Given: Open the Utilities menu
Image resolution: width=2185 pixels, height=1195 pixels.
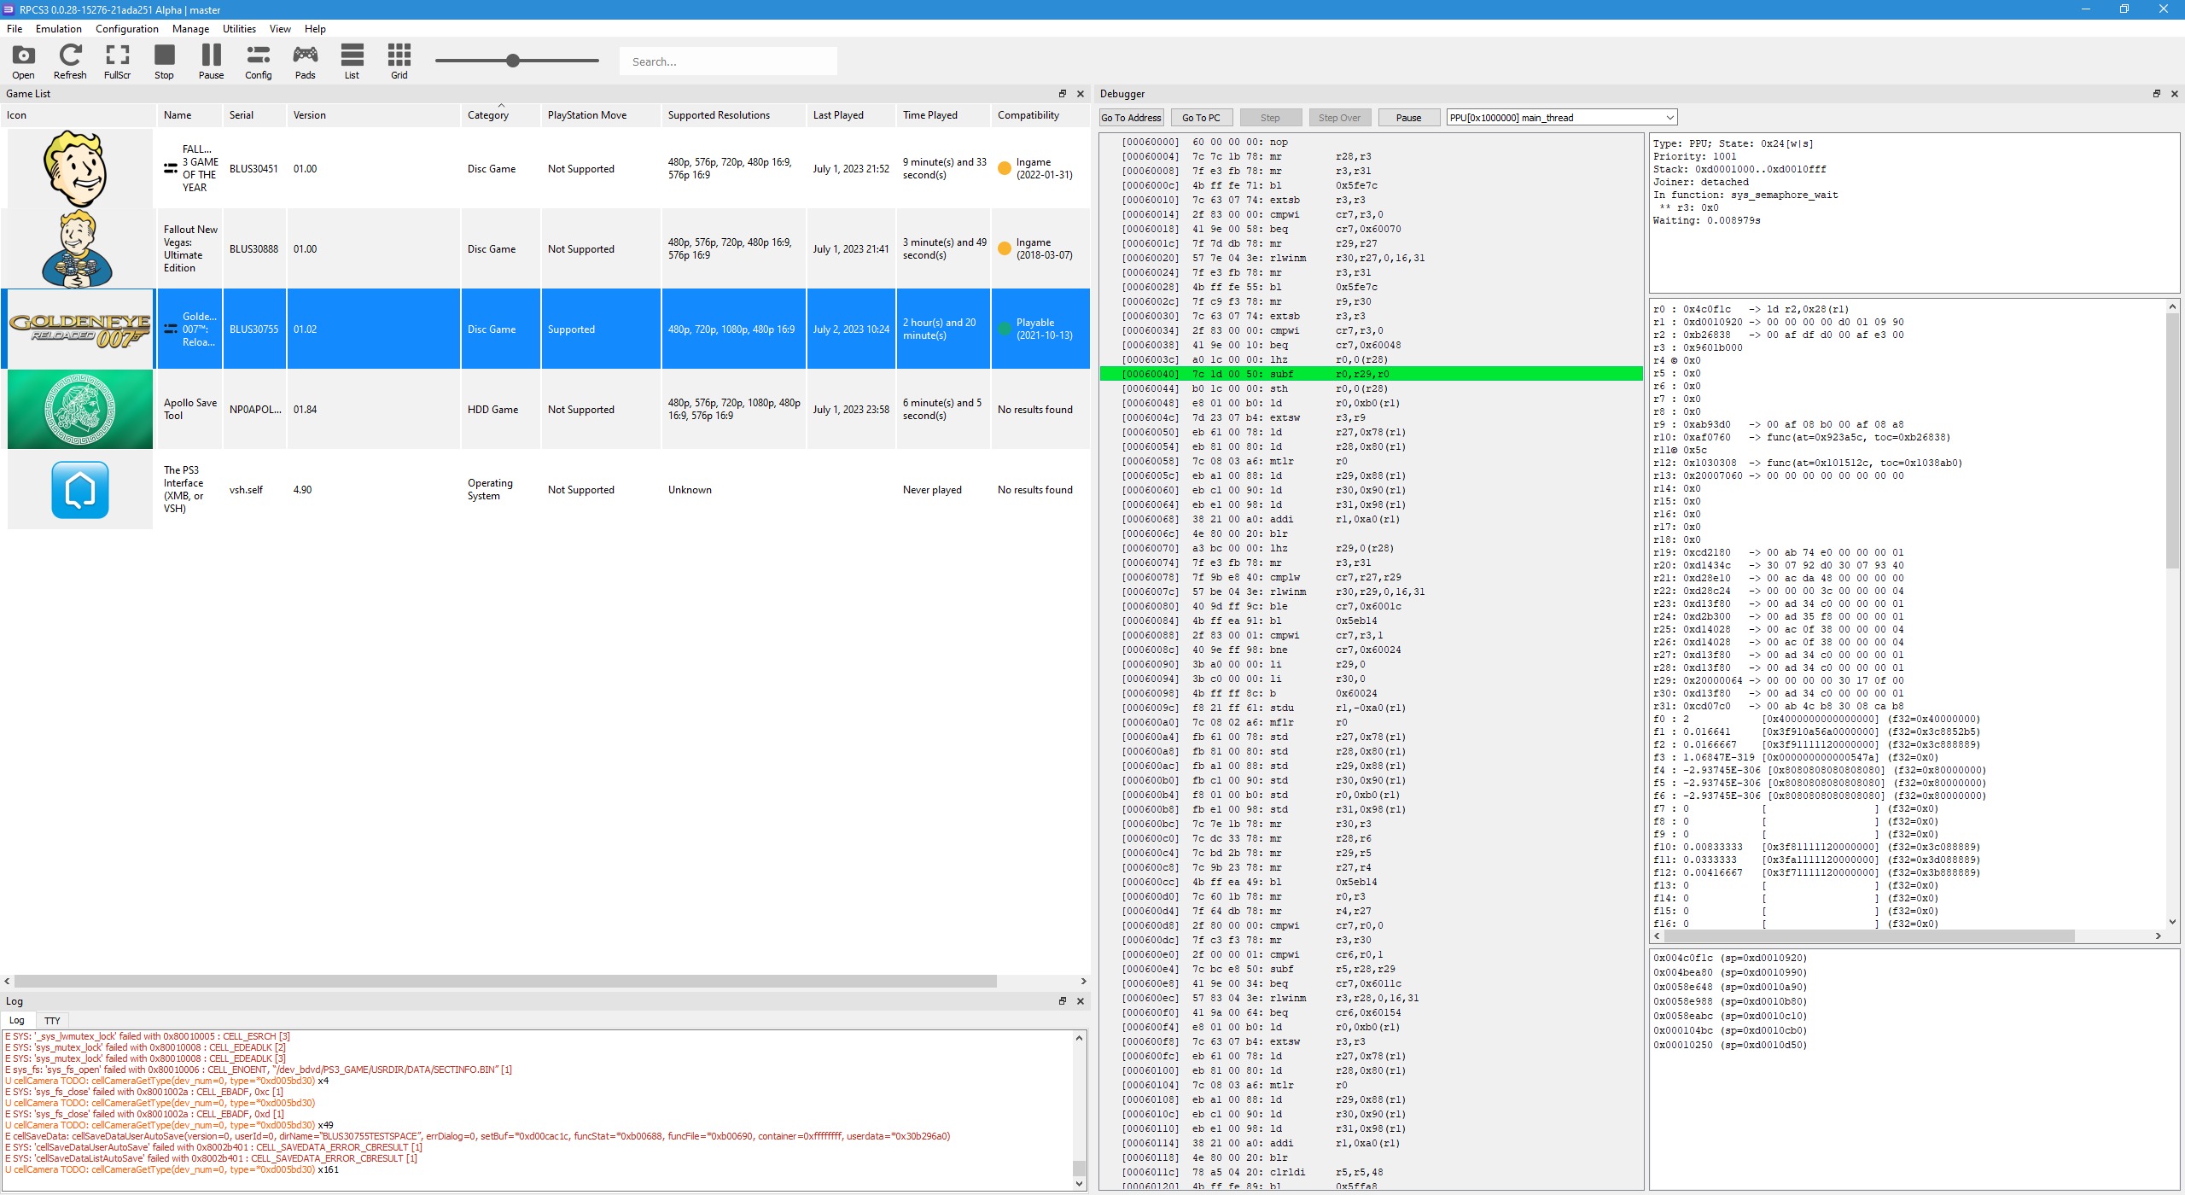Looking at the screenshot, I should (x=239, y=29).
